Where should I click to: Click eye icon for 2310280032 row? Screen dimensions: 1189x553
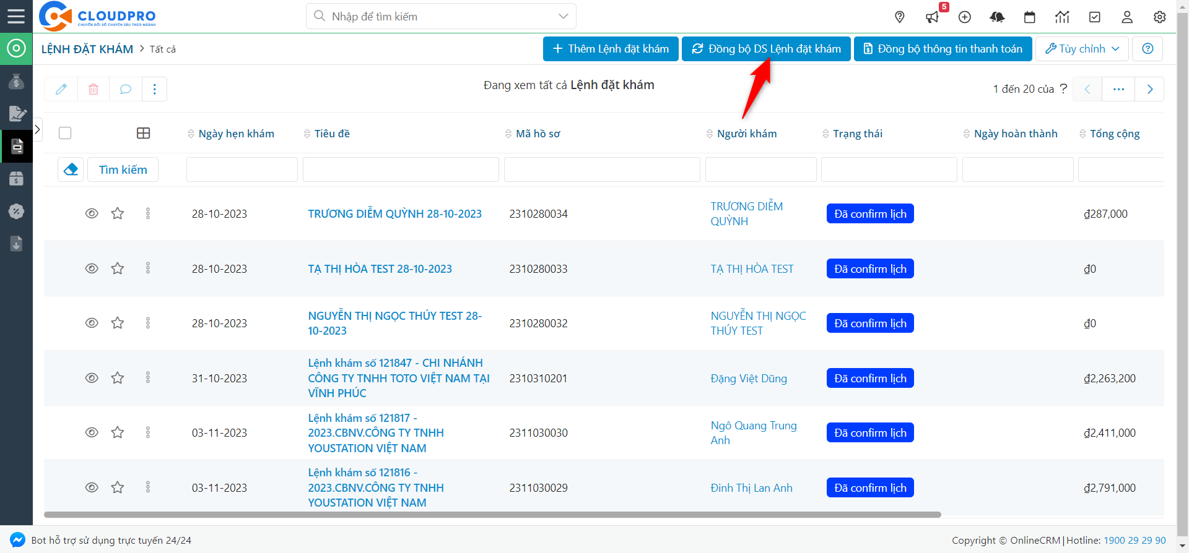point(92,323)
